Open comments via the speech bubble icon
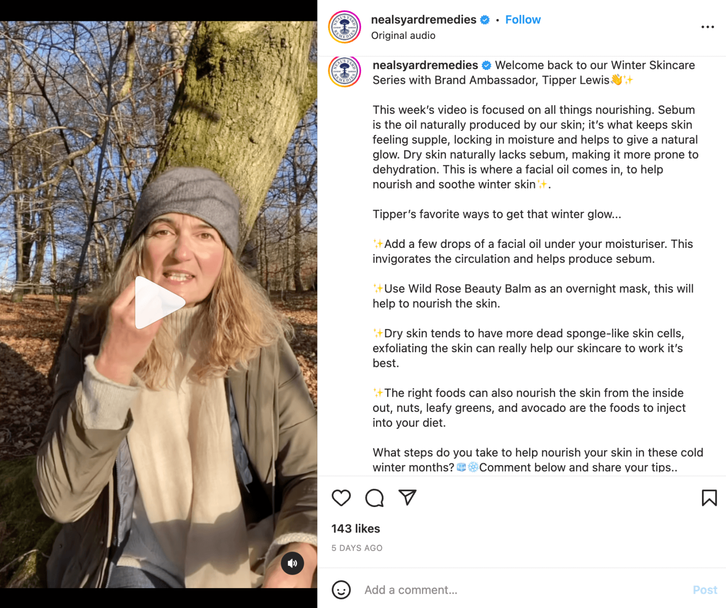Viewport: 726px width, 608px height. click(x=374, y=498)
